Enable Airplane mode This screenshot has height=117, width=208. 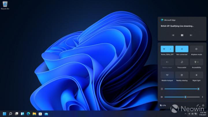196,49
